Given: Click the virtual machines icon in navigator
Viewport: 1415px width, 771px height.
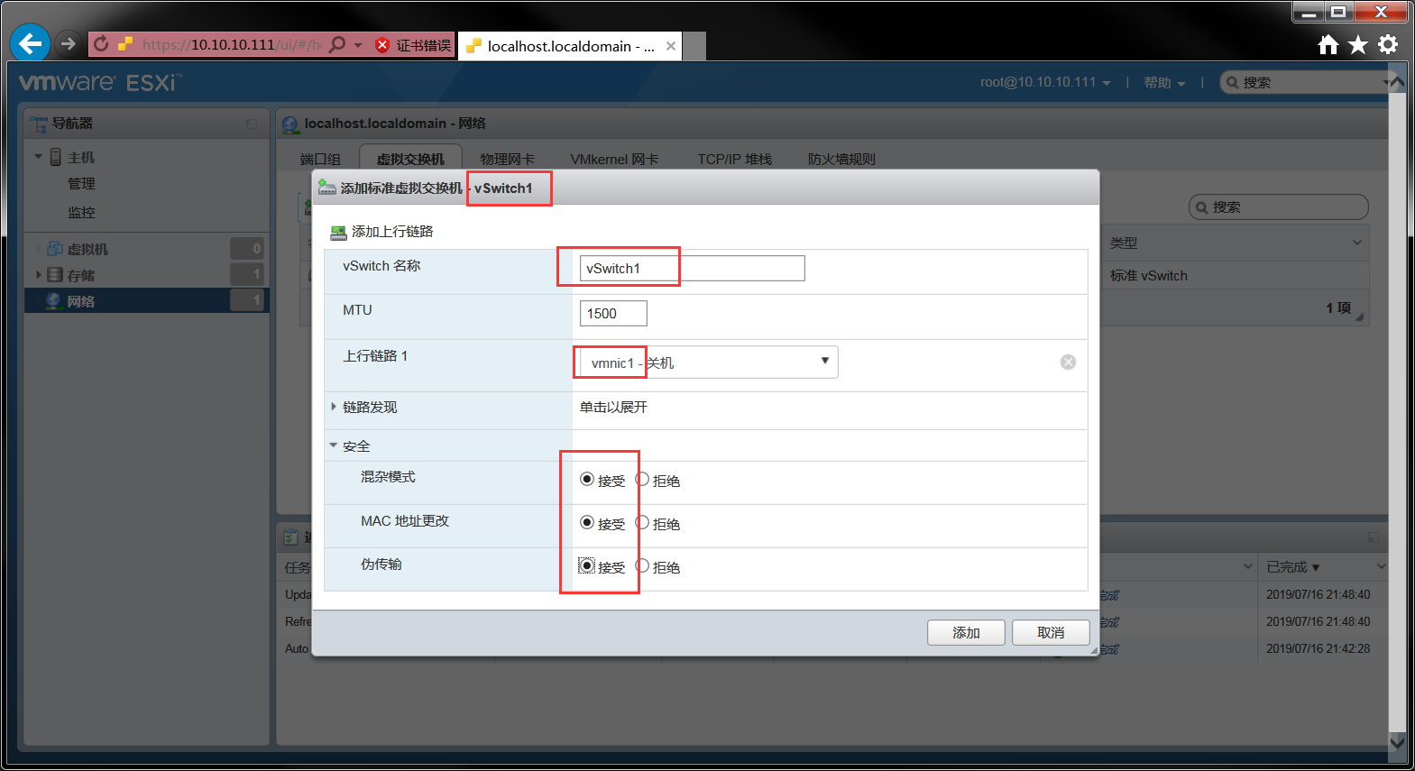Looking at the screenshot, I should point(55,249).
